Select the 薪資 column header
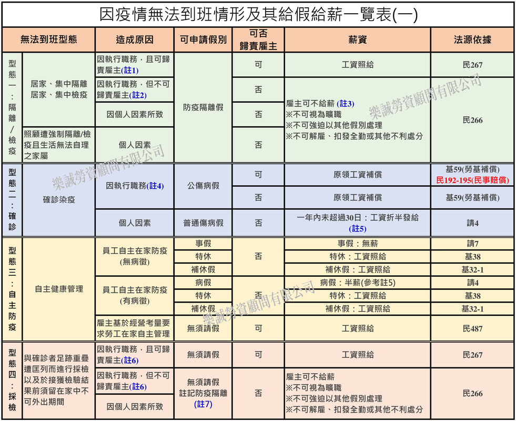This screenshot has height=421, width=516. tap(357, 39)
